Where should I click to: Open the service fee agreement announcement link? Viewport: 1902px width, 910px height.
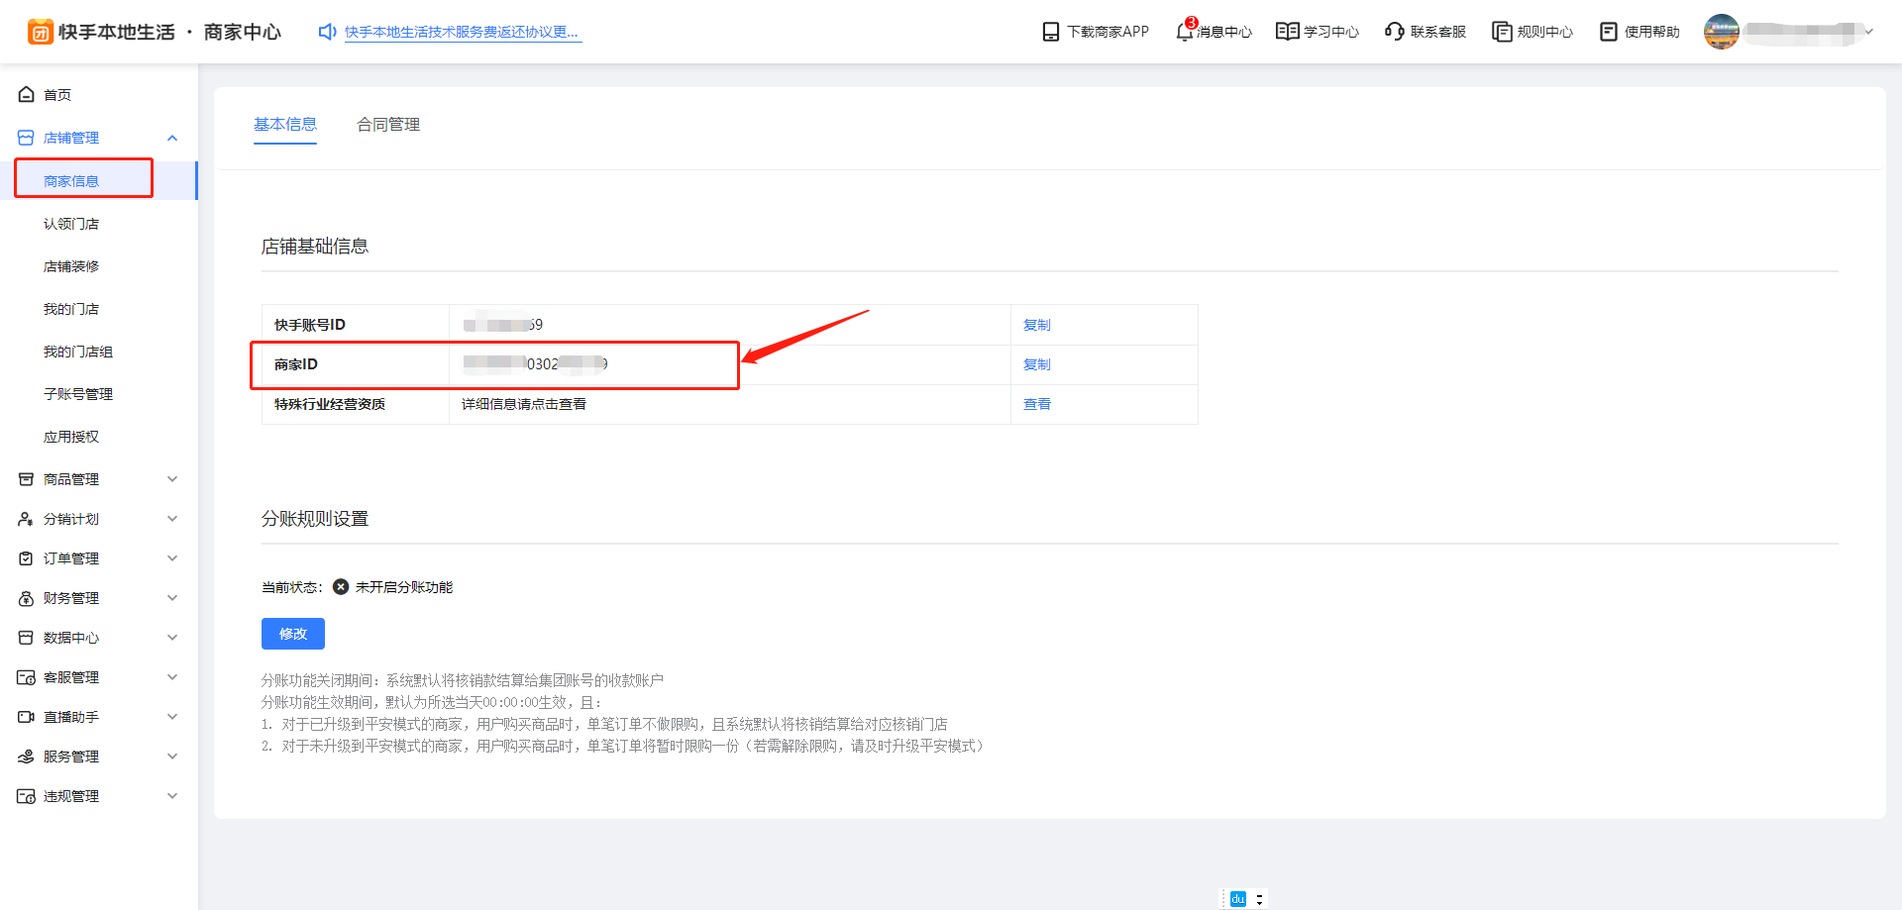[462, 32]
